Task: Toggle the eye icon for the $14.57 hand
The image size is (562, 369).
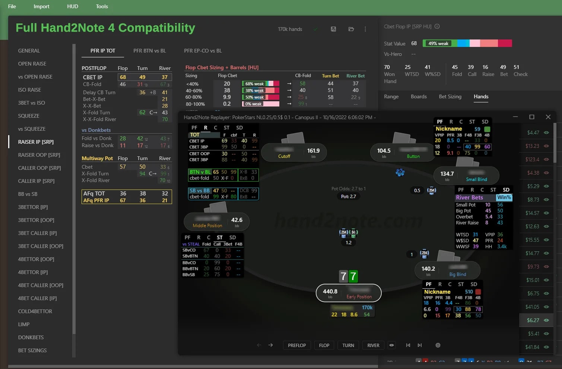Action: 546,213
